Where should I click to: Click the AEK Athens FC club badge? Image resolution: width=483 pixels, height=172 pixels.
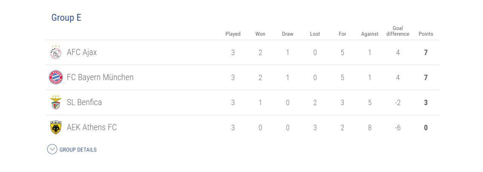point(55,127)
